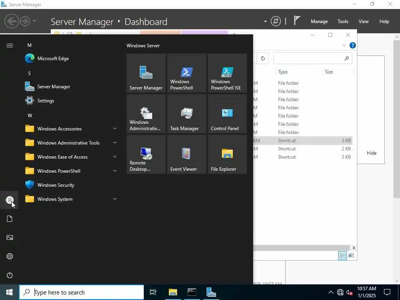Expand the Windows Ease of Access folder
The width and height of the screenshot is (400, 300).
tap(115, 157)
